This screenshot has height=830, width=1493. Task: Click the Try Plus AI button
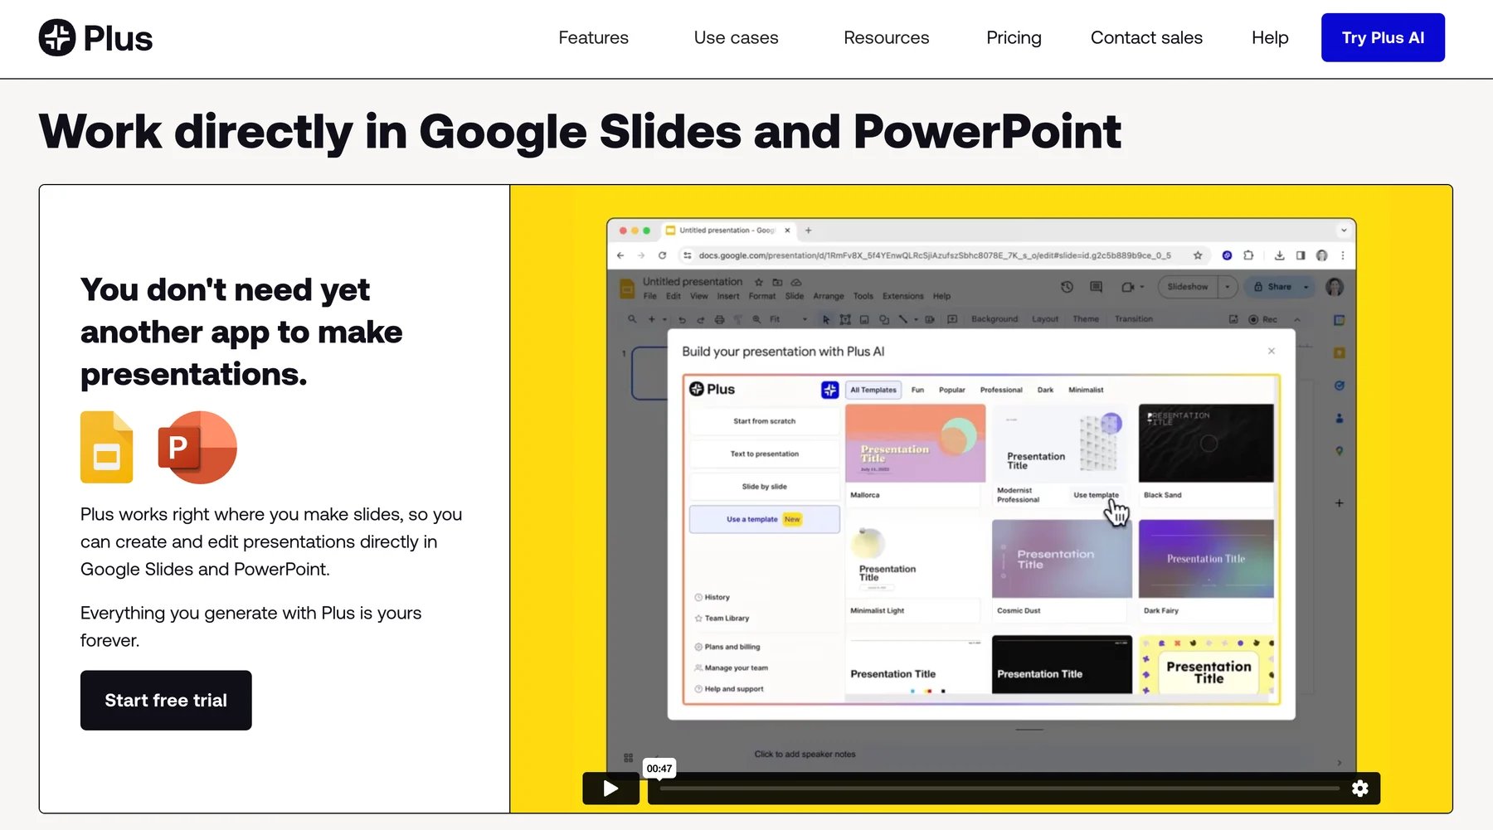click(x=1383, y=37)
